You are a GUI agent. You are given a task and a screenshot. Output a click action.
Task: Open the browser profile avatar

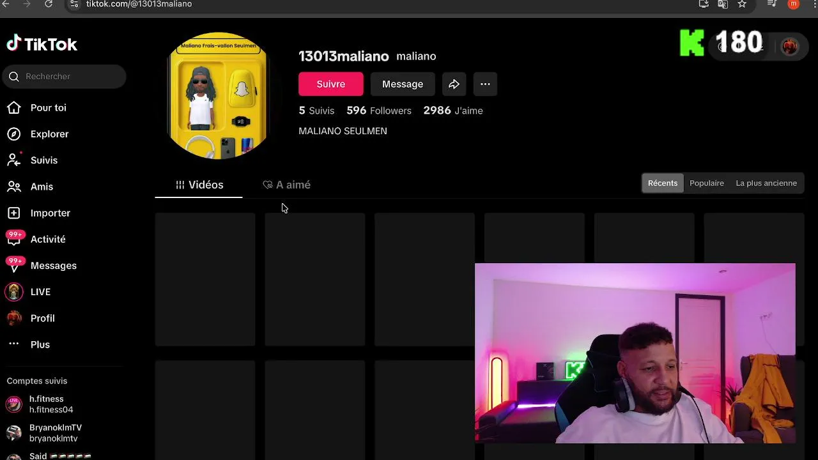(794, 4)
